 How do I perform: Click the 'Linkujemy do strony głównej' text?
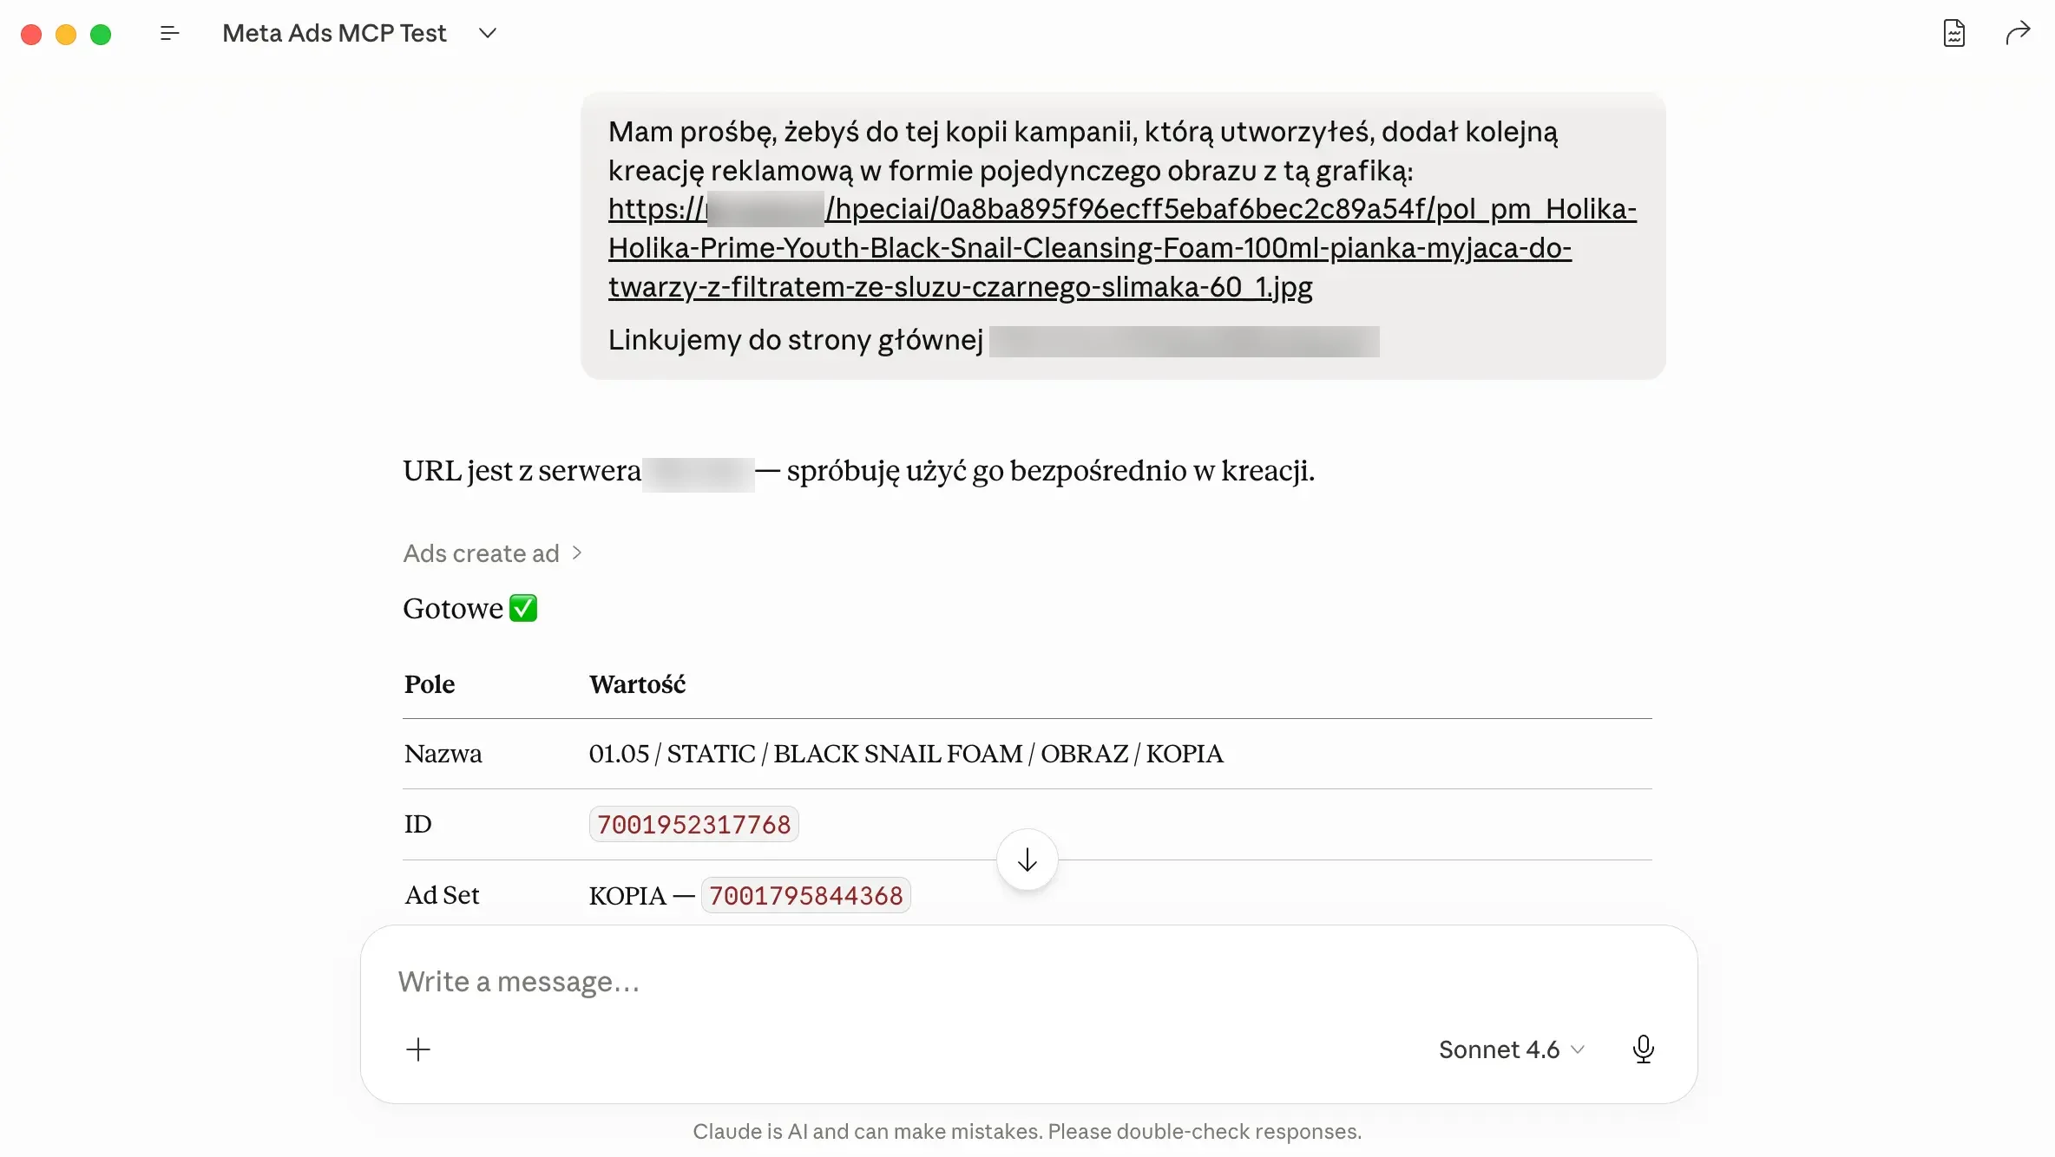(x=795, y=340)
